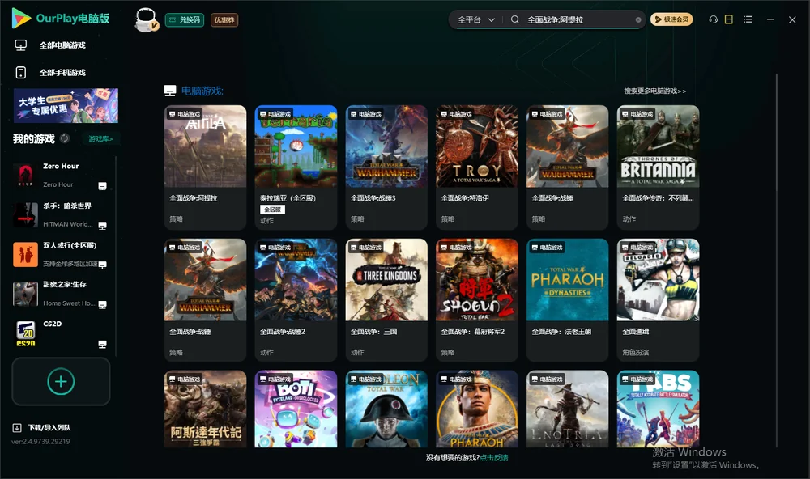
Task: Open the Attila game cover thumbnail
Action: click(205, 146)
